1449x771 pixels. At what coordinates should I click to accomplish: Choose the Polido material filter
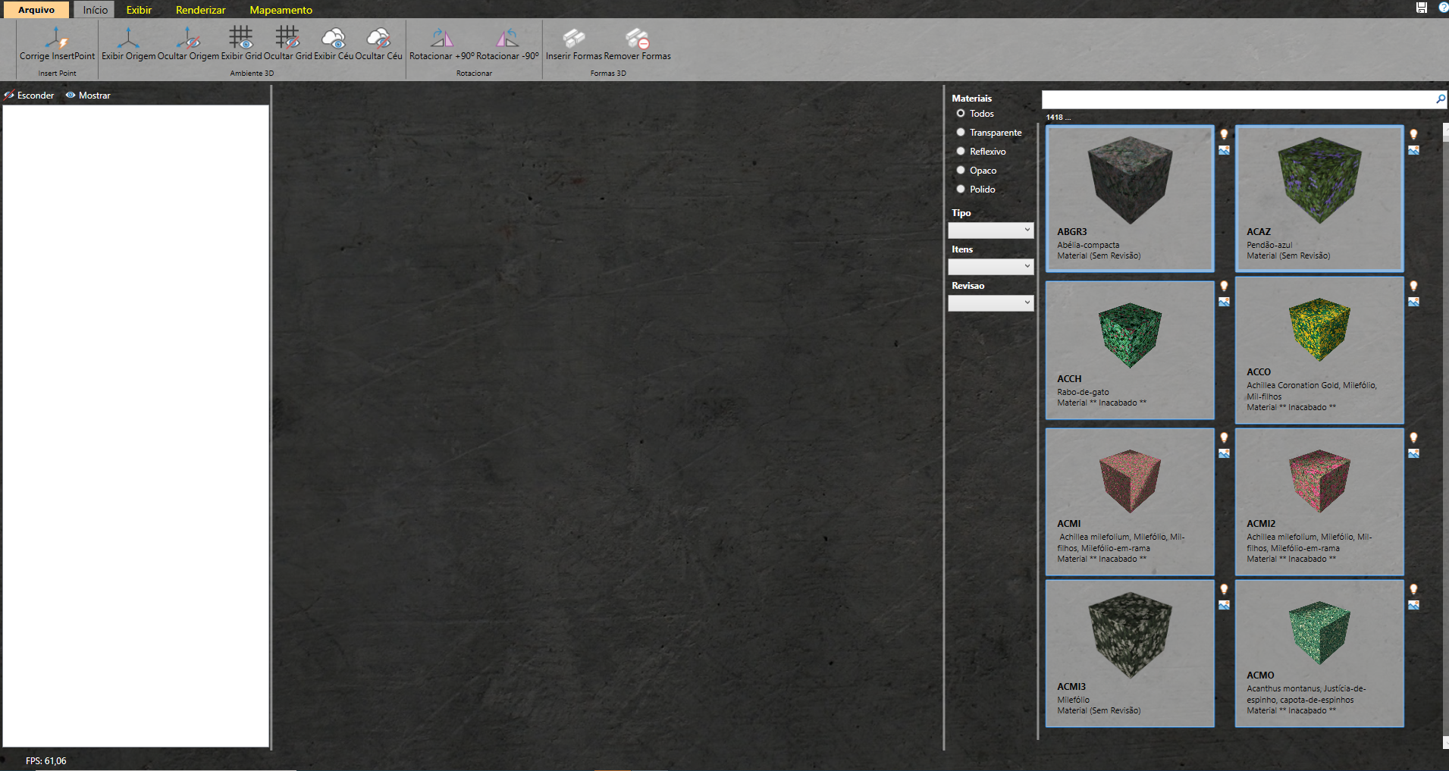(x=961, y=190)
